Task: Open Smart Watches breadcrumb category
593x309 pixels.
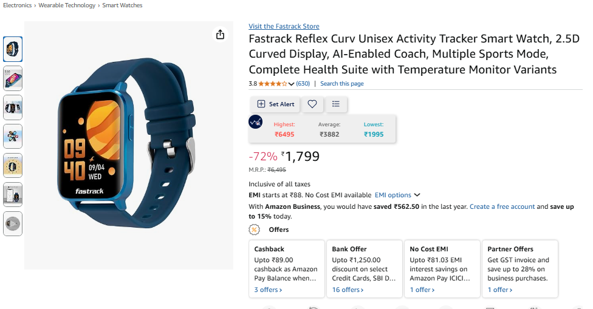Action: click(122, 5)
